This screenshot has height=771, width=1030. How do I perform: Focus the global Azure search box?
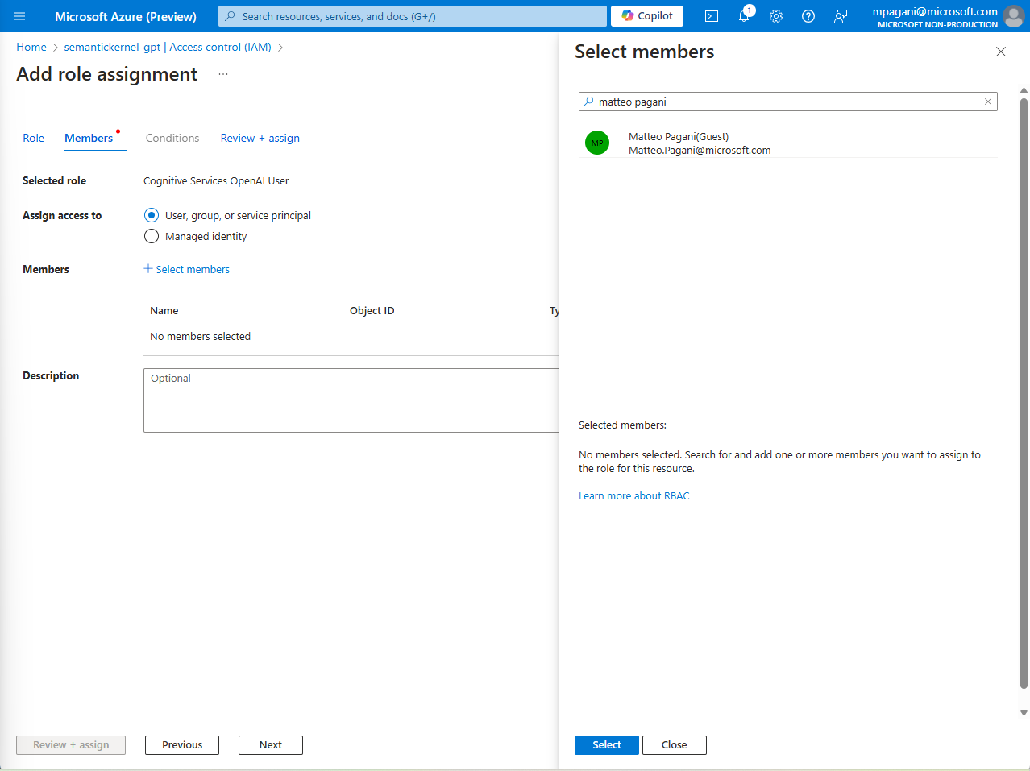click(413, 16)
